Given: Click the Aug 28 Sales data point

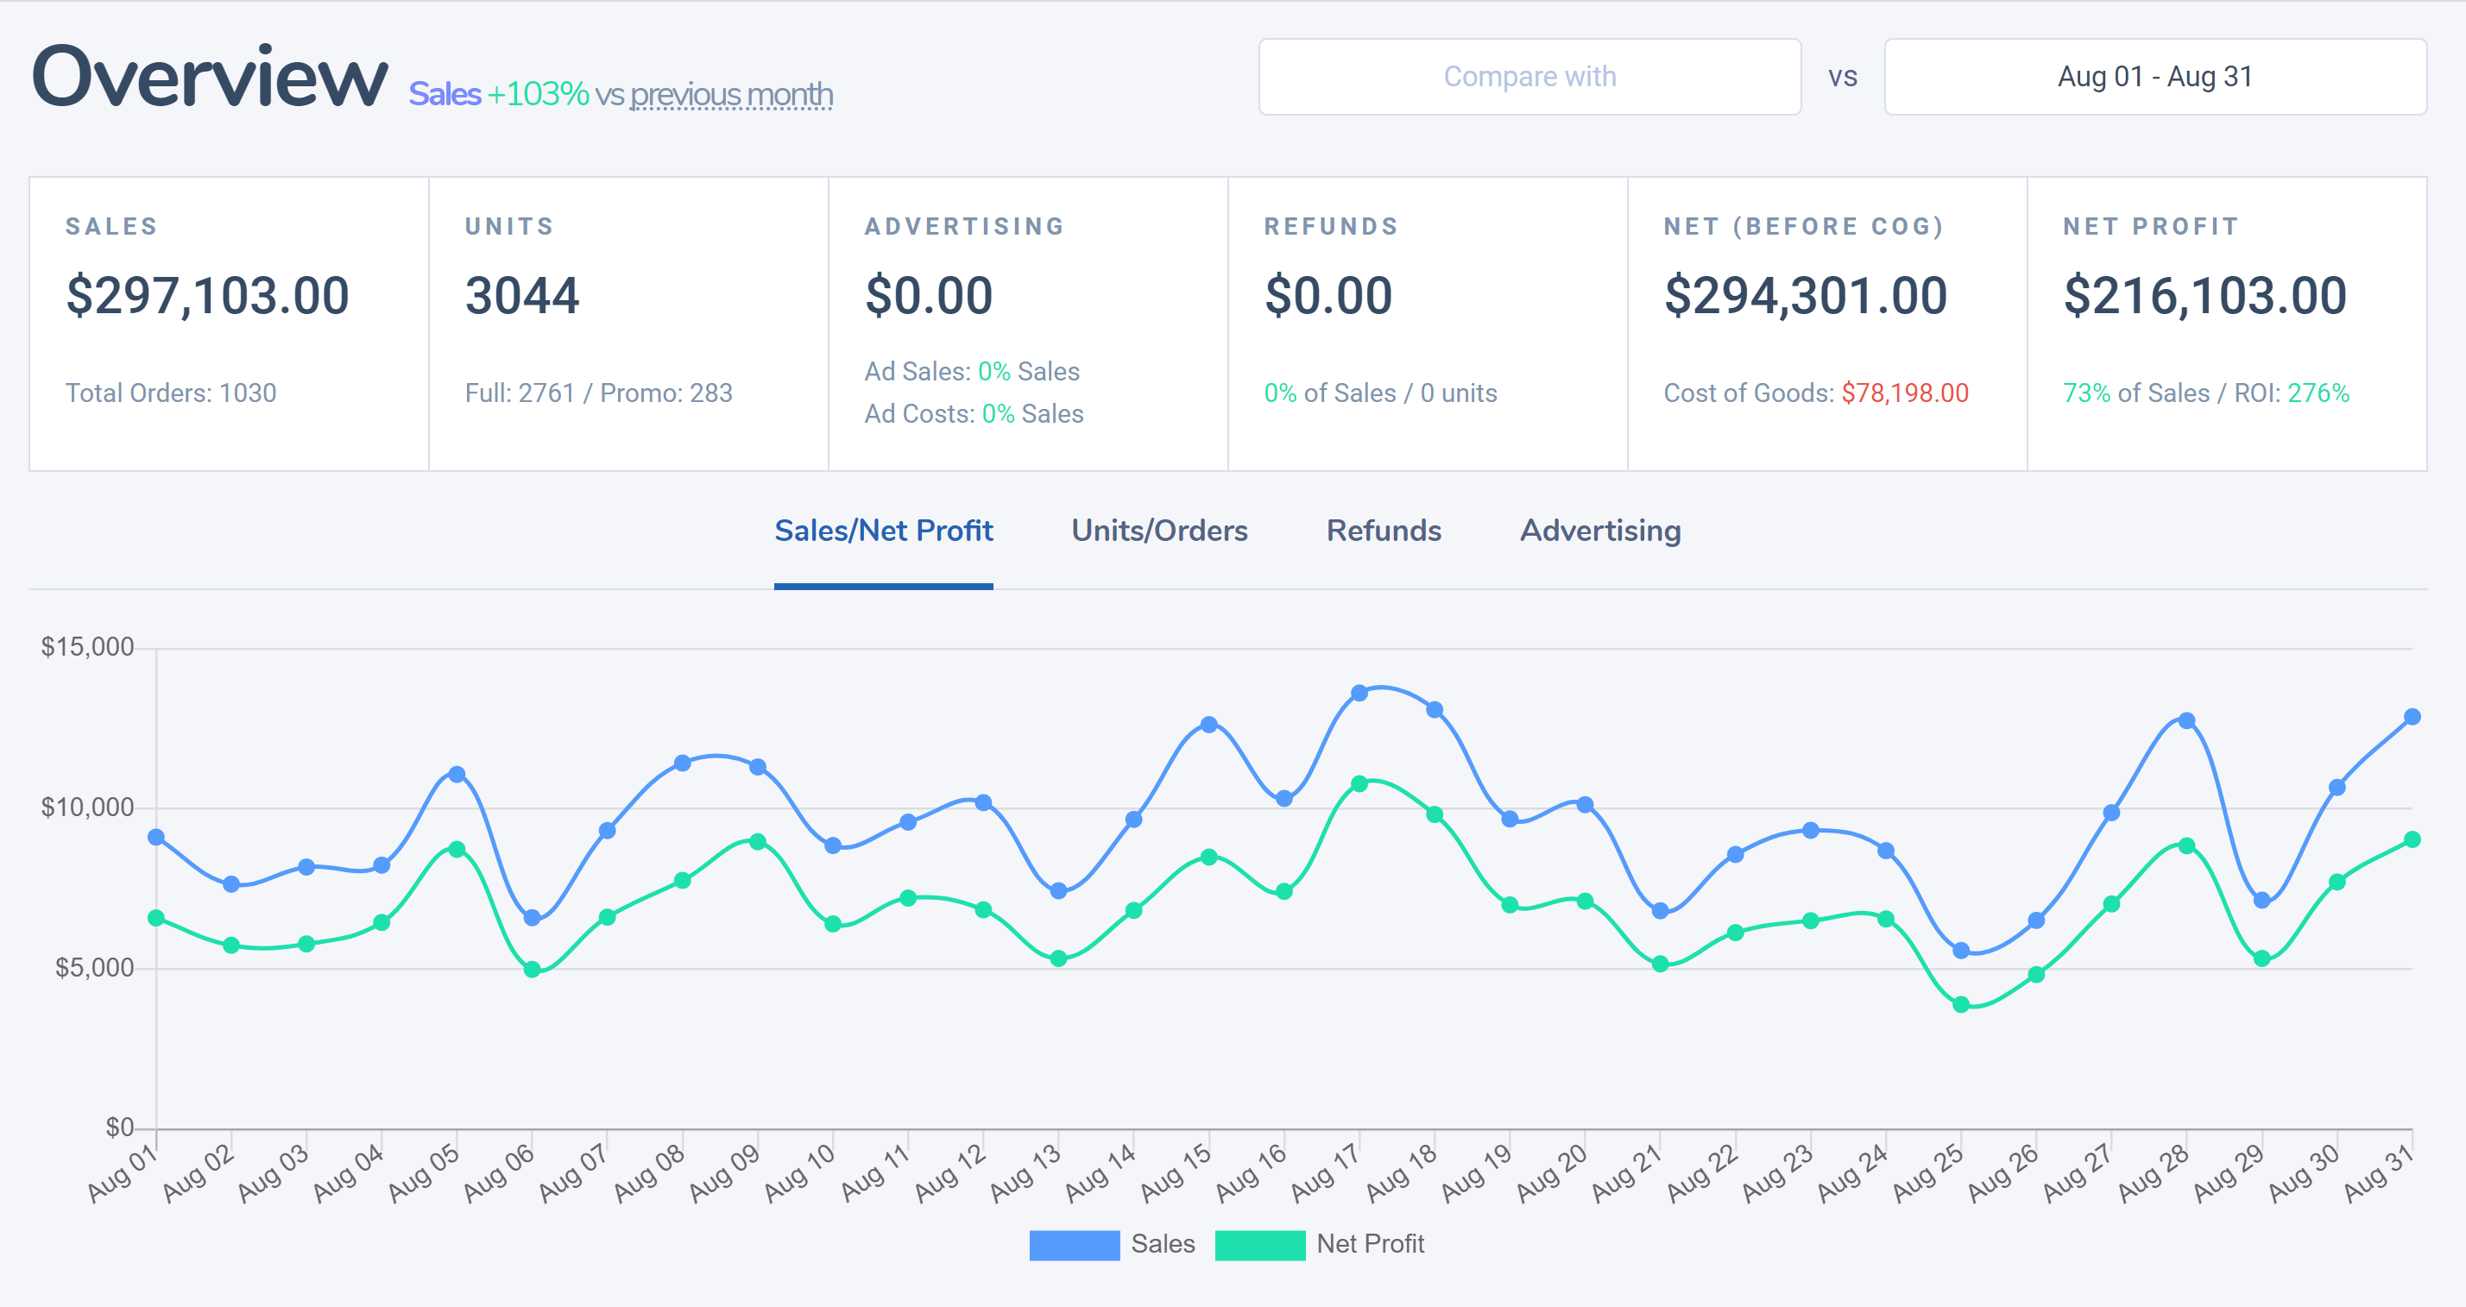Looking at the screenshot, I should click(x=2186, y=720).
